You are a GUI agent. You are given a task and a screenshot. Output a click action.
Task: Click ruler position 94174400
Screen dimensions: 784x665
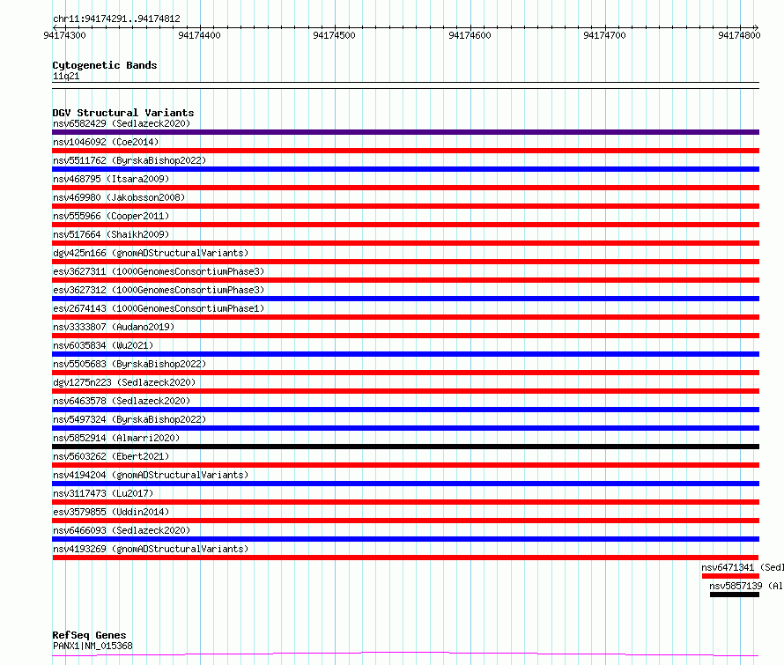coord(199,35)
